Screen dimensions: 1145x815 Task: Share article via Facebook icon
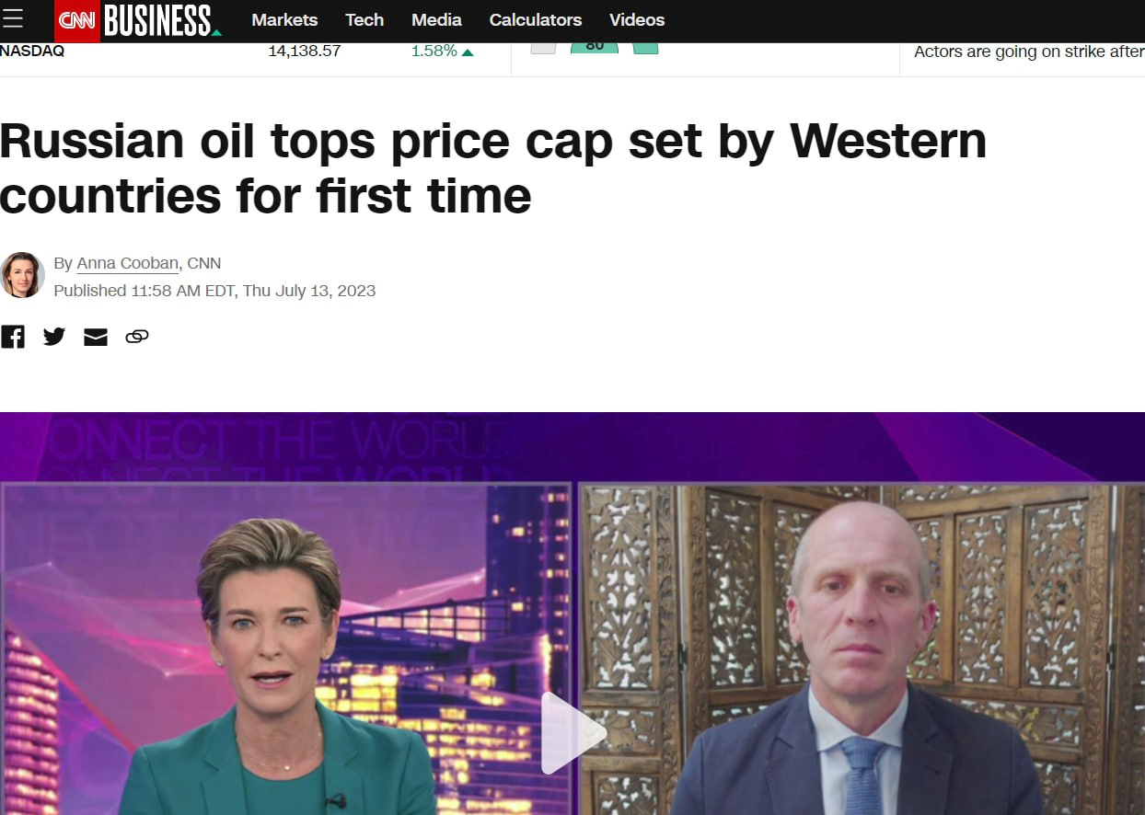[13, 337]
